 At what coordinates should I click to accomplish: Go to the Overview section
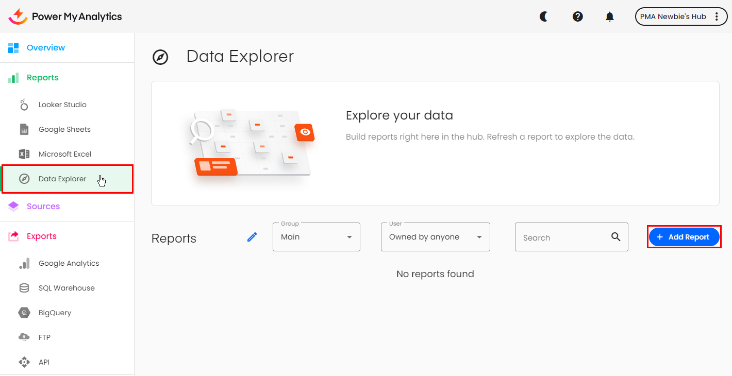click(x=46, y=48)
